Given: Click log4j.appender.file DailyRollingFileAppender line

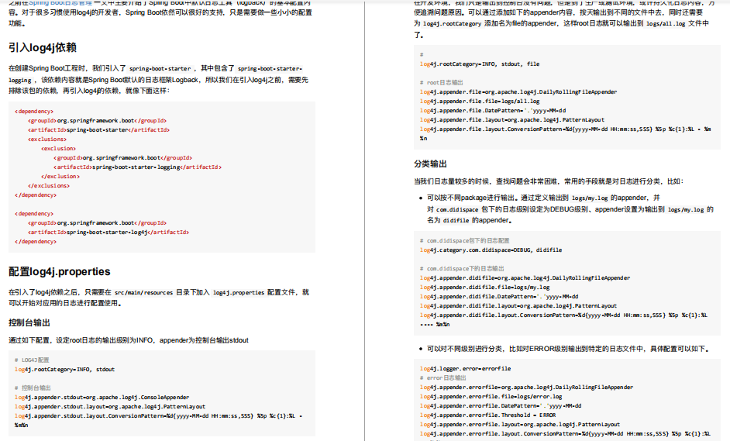Looking at the screenshot, I should point(518,91).
